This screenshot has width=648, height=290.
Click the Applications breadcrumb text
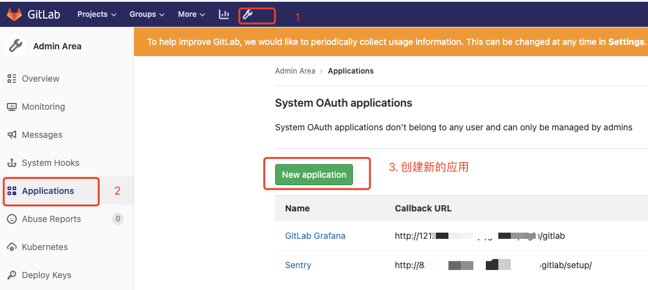click(x=351, y=71)
